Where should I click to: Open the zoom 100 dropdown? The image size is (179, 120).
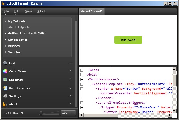[68, 113]
